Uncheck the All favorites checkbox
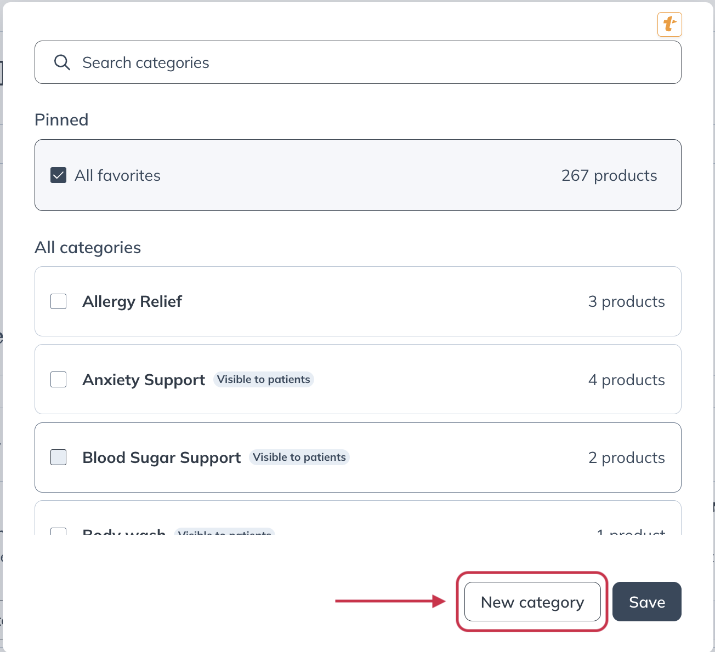Screen dimensions: 715x652 [59, 175]
